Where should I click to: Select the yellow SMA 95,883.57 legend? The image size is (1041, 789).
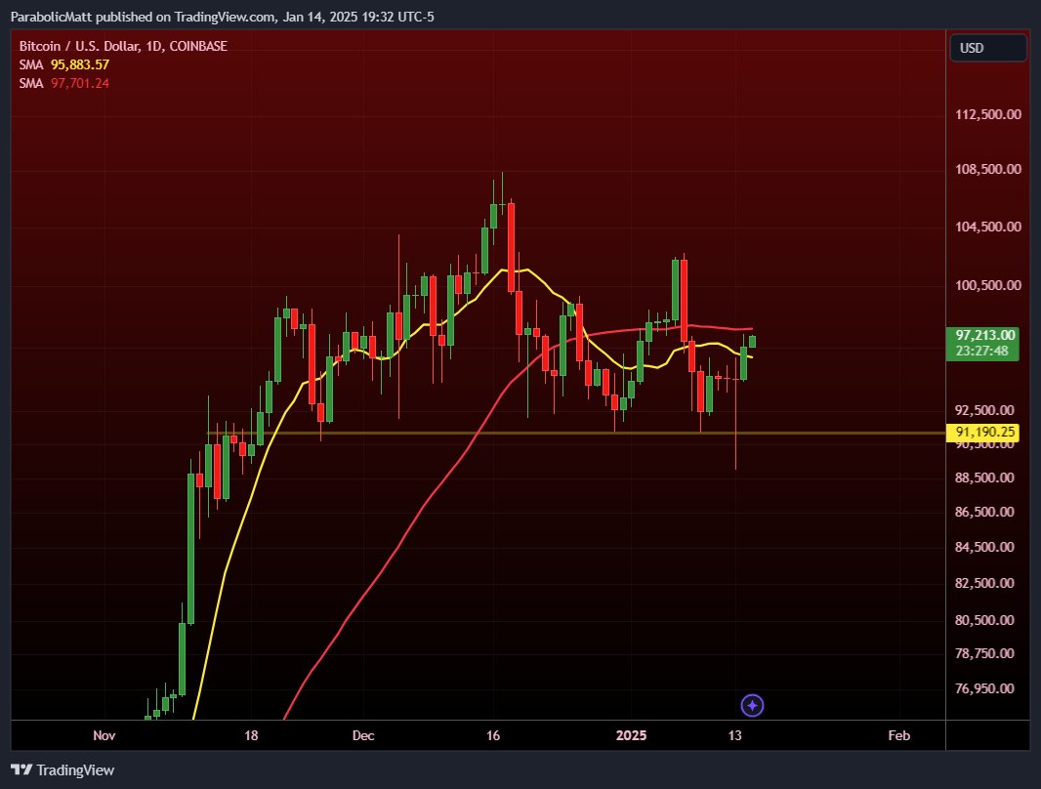[x=63, y=64]
